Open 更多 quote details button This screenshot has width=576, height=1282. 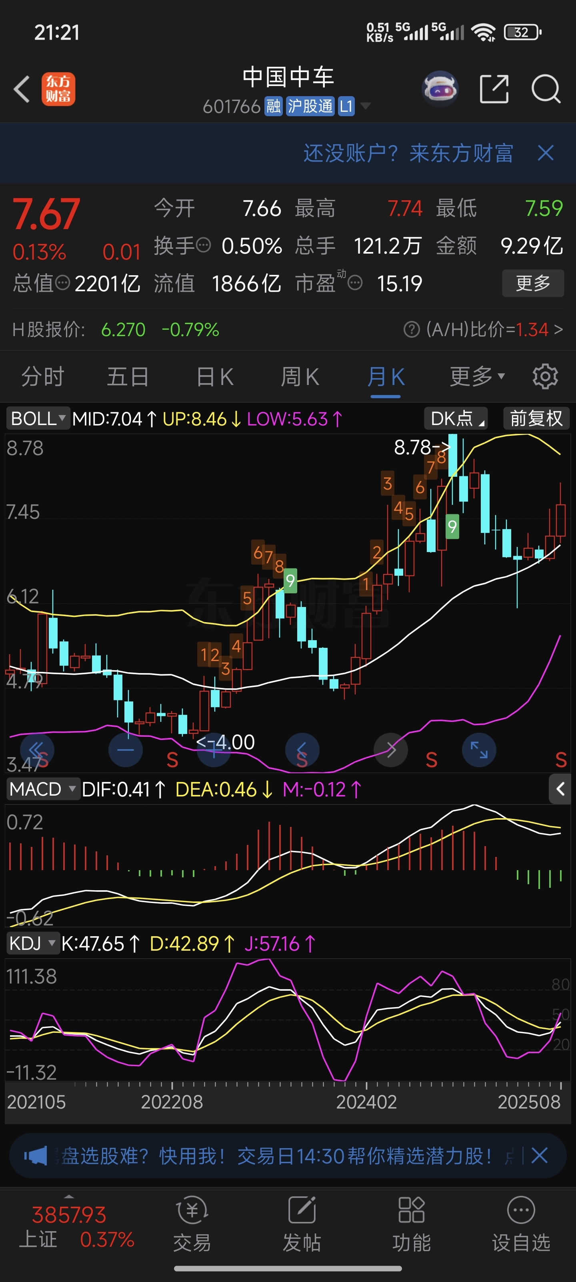coord(533,283)
